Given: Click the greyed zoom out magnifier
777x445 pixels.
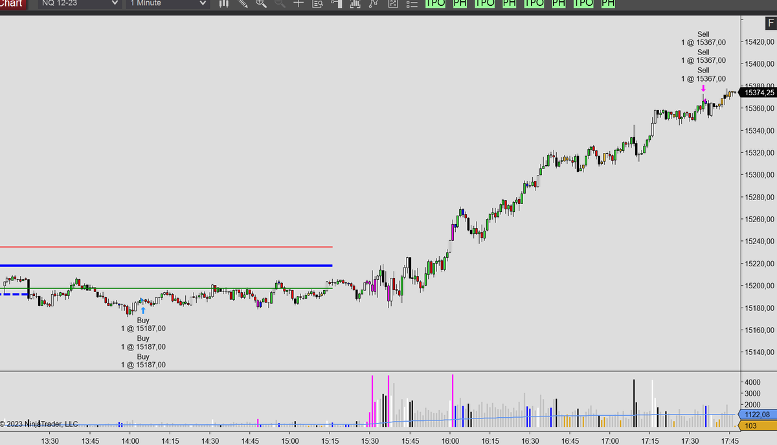Looking at the screenshot, I should tap(280, 4).
